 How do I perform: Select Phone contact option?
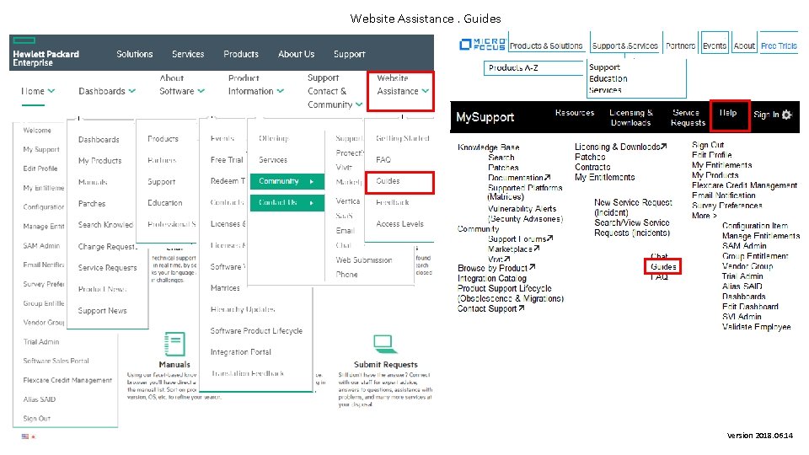coord(346,275)
